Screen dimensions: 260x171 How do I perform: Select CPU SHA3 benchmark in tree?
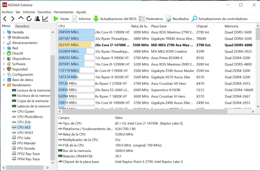(x=25, y=133)
